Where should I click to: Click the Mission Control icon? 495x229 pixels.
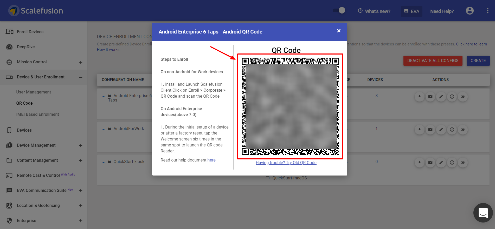[9, 62]
